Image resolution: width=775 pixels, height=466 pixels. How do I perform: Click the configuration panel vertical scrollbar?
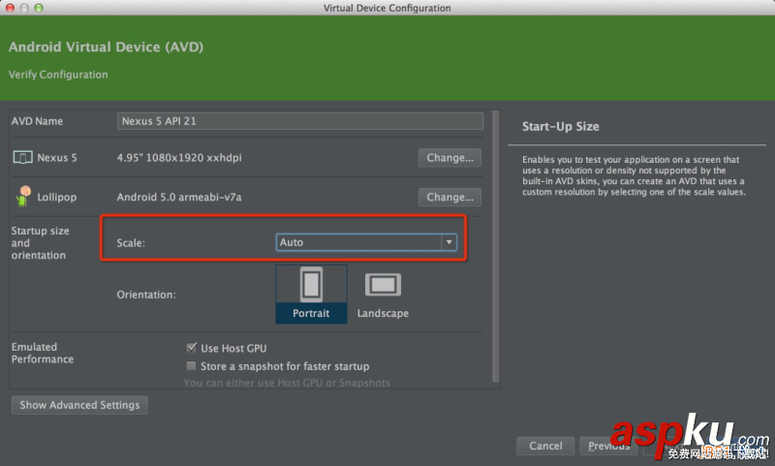tap(496, 246)
